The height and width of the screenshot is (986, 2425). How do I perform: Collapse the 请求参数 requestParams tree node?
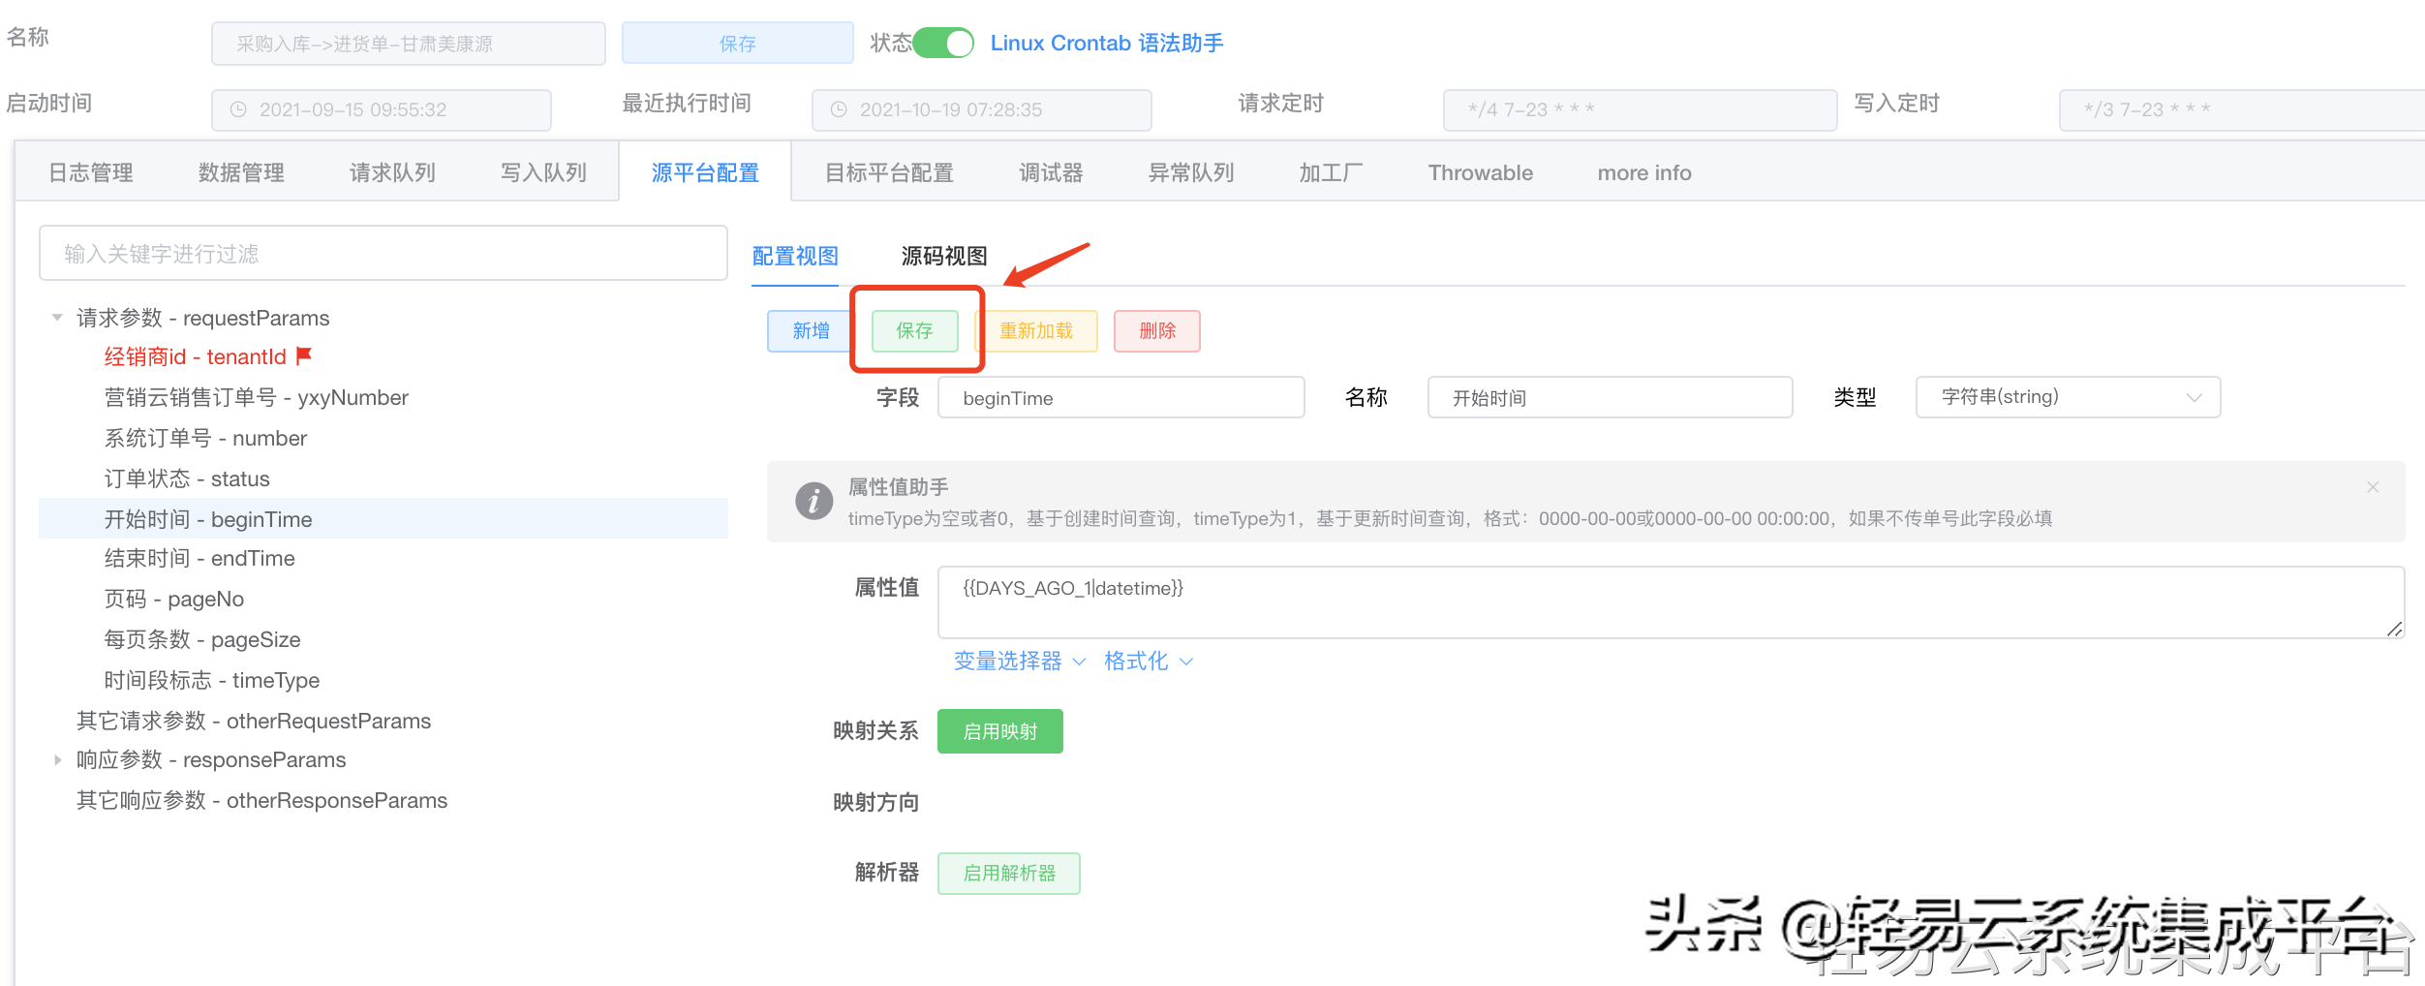(x=55, y=318)
